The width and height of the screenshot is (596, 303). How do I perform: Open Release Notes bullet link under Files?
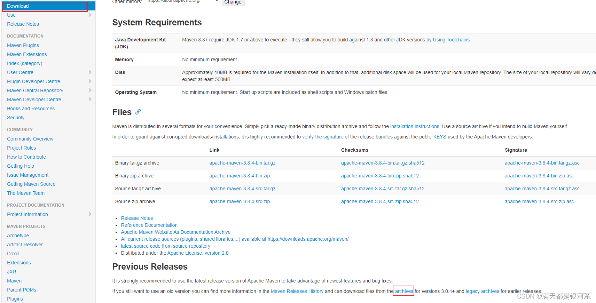pyautogui.click(x=137, y=218)
